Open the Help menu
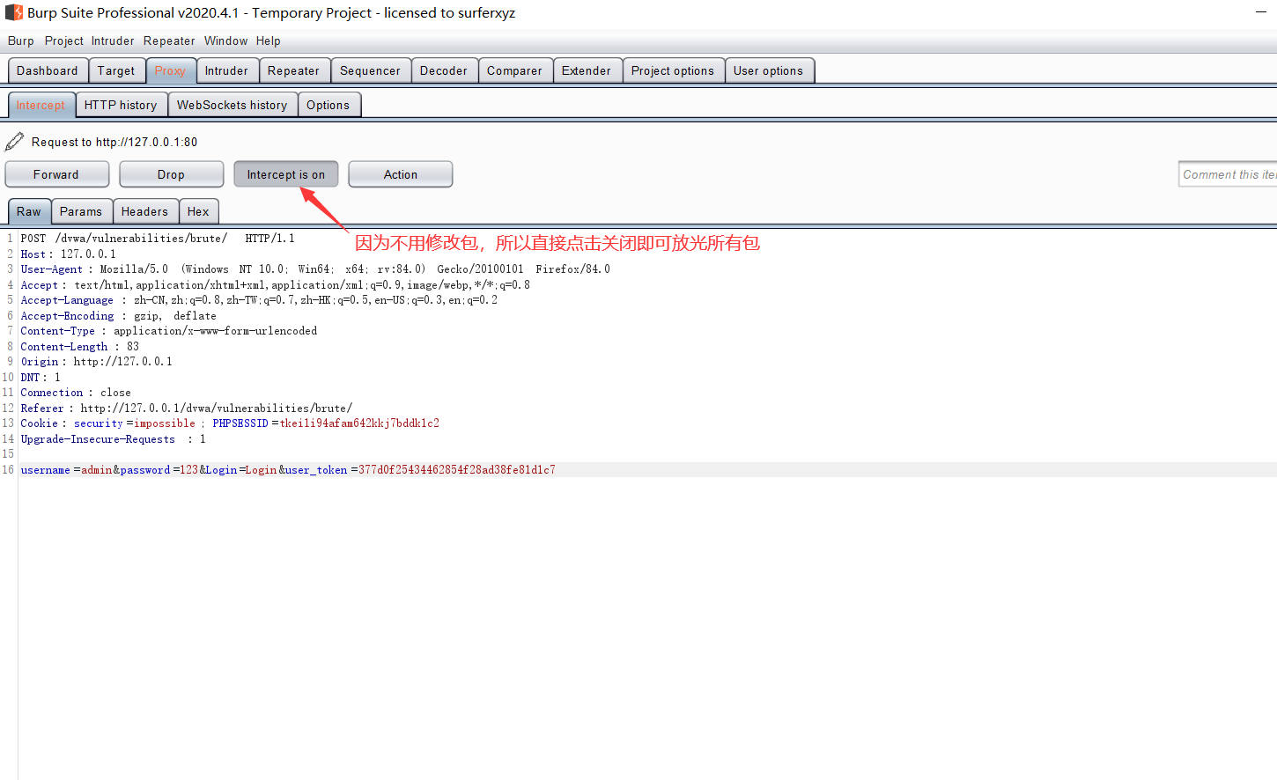The height and width of the screenshot is (780, 1277). 269,40
